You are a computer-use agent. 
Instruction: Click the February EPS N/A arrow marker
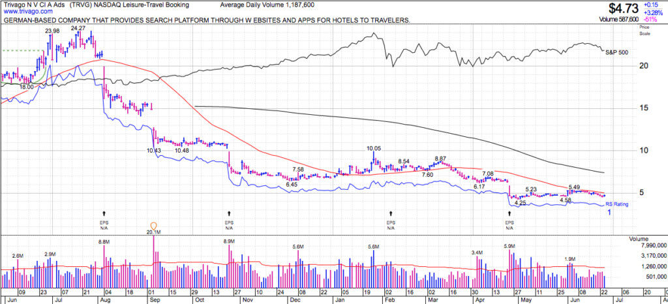[x=390, y=213]
